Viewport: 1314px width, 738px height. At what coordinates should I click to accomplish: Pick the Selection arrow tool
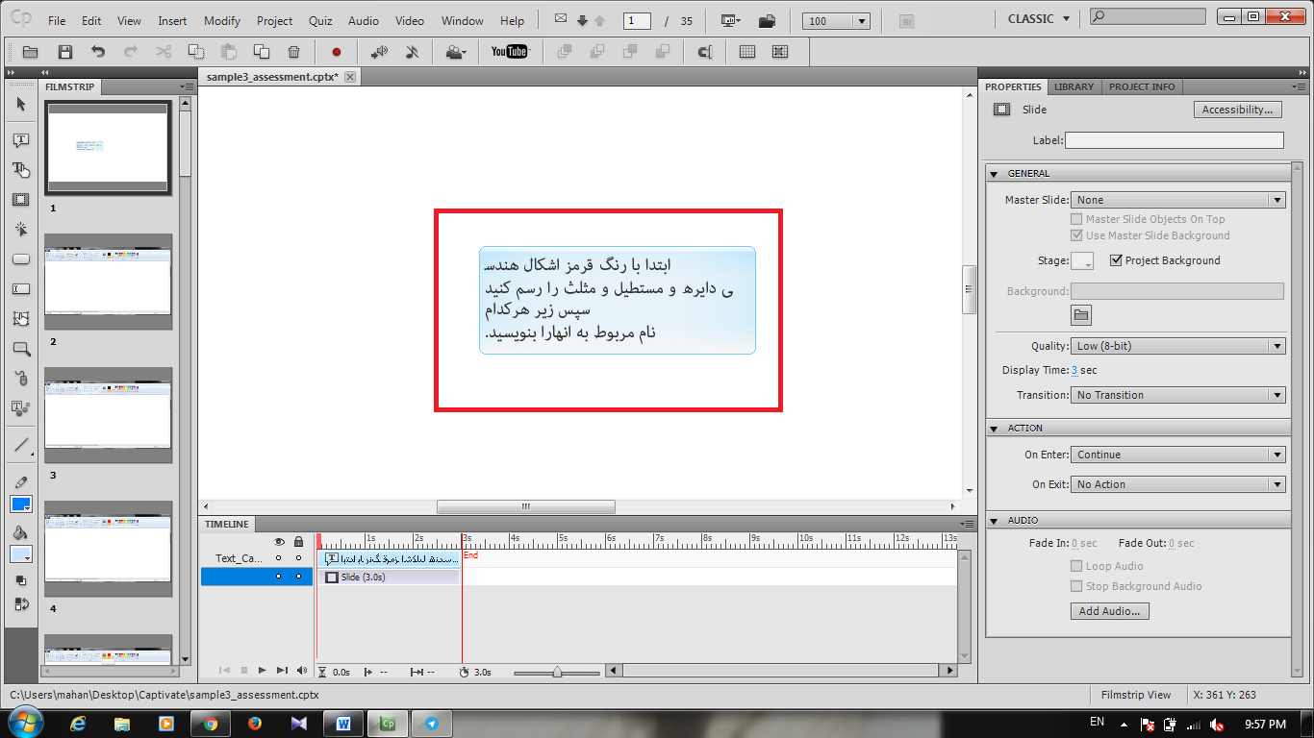tap(21, 104)
